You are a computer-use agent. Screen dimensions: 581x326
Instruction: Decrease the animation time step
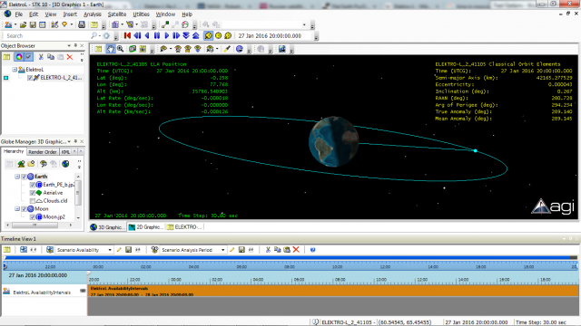pos(185,35)
